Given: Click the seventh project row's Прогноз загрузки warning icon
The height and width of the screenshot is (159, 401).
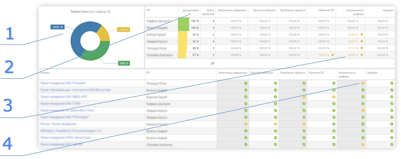Looking at the screenshot, I should pos(276,124).
